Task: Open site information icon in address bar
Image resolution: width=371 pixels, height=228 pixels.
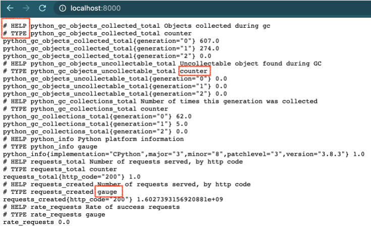Action: (x=63, y=8)
